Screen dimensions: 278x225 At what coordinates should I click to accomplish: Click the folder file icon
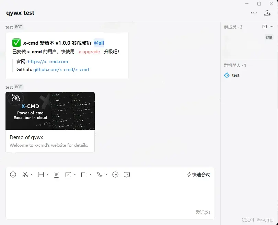click(x=84, y=175)
